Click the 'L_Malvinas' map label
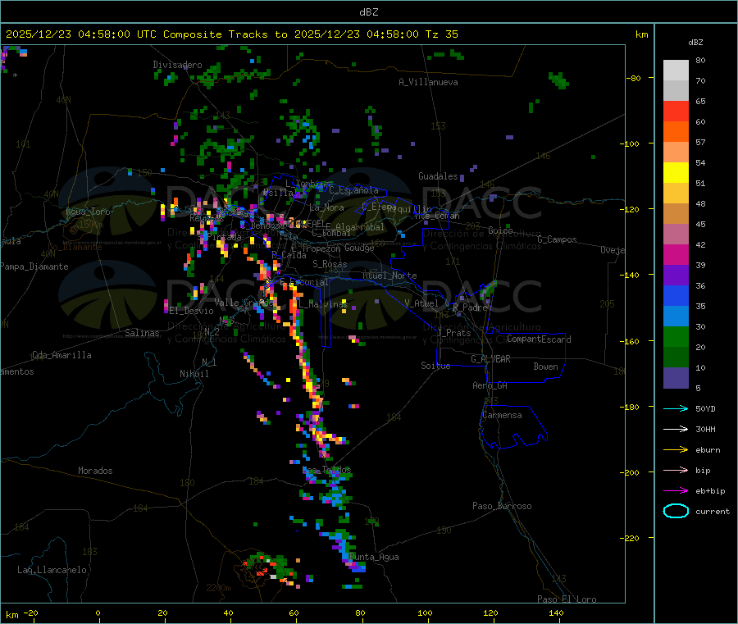 click(323, 304)
